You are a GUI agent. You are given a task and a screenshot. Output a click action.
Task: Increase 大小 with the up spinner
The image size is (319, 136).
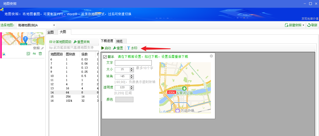(x=132, y=68)
